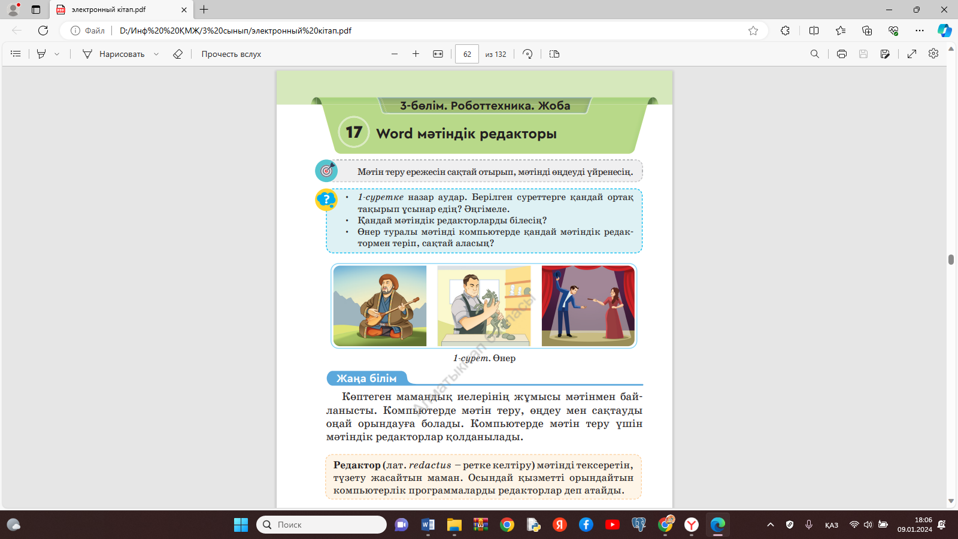Open the draw tool options dropdown
The width and height of the screenshot is (958, 539).
[156, 54]
